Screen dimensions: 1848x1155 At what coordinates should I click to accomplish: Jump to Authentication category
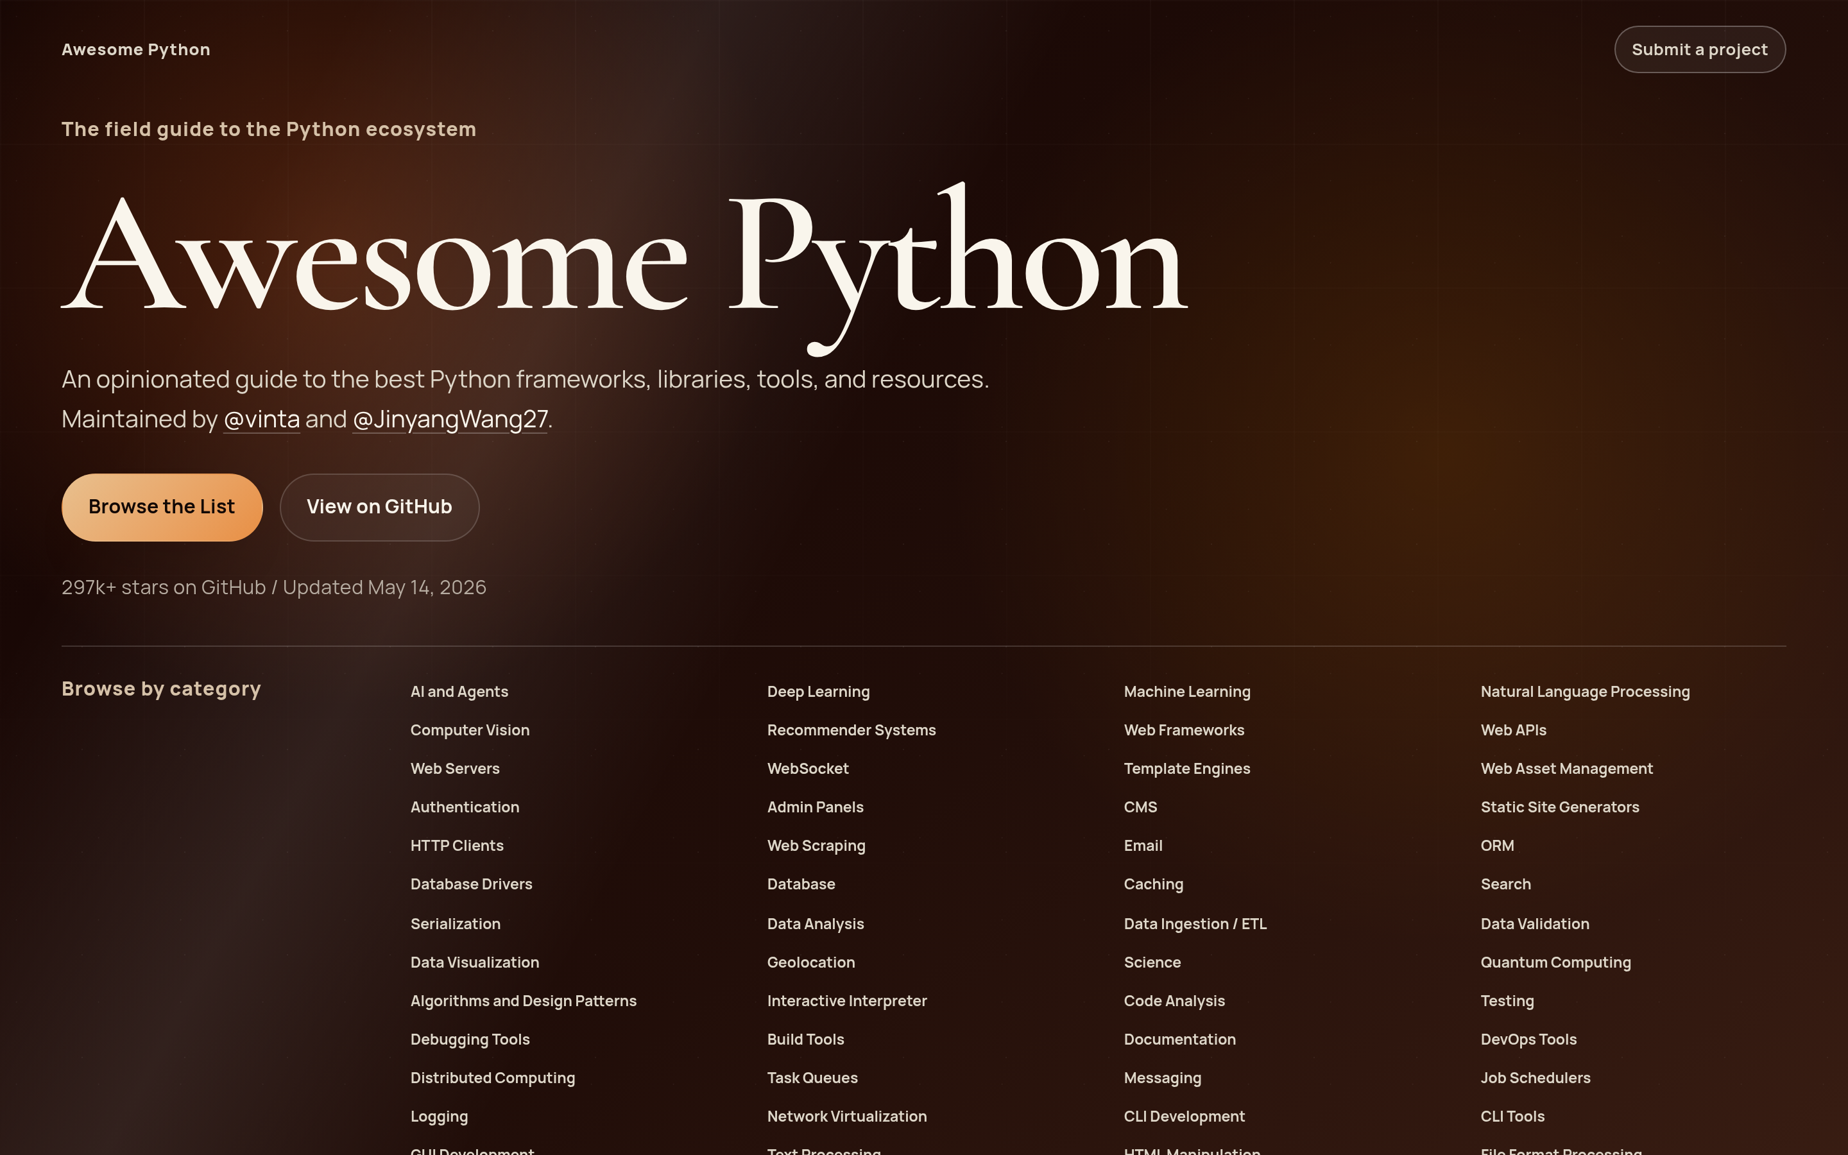[465, 807]
